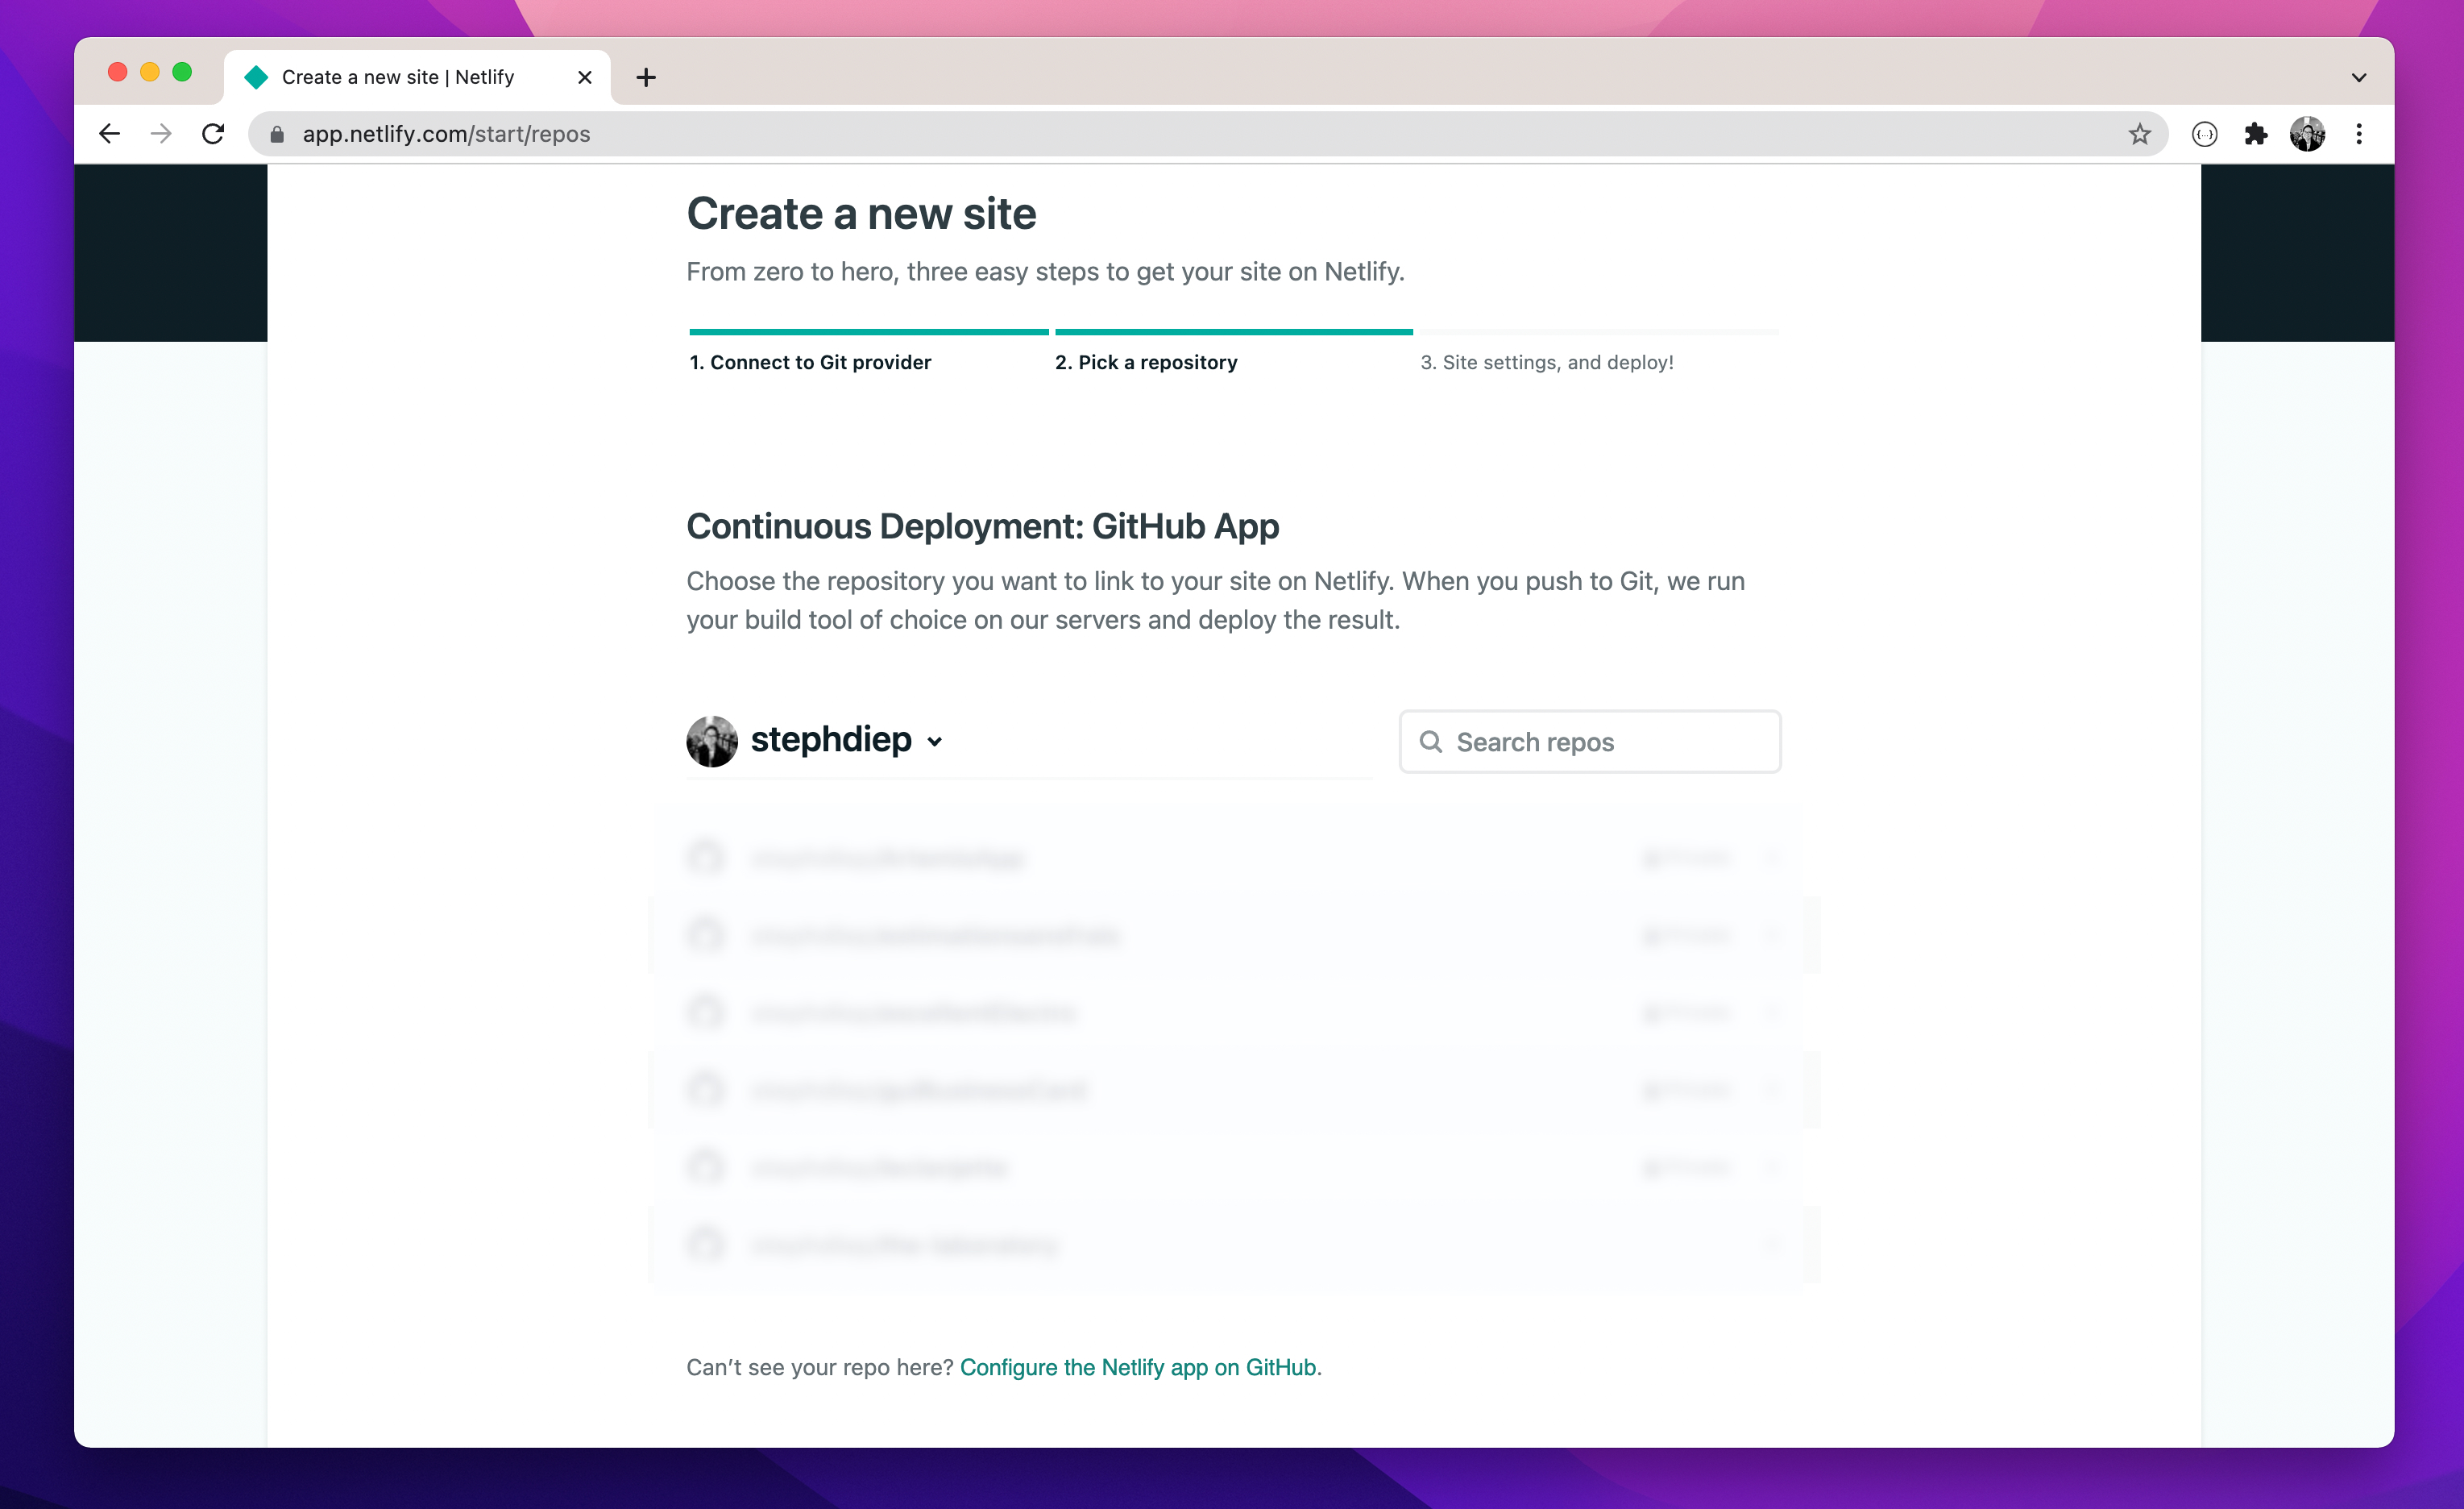Click the site lock icon
The height and width of the screenshot is (1509, 2464).
(x=277, y=134)
